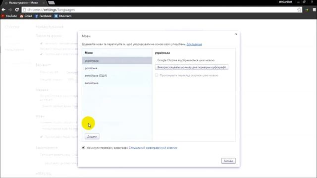Restore down the Chrome window
The height and width of the screenshot is (178, 317).
tap(304, 2)
